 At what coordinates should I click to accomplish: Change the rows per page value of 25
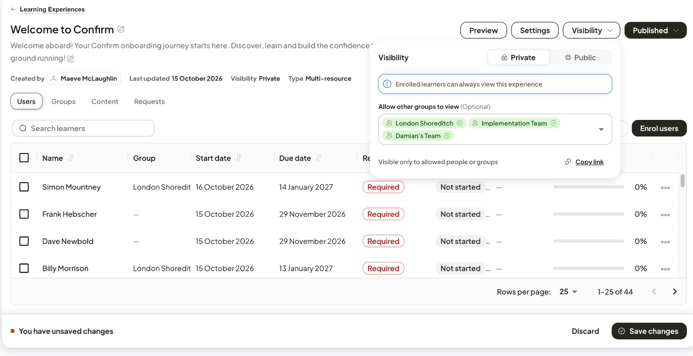(x=568, y=291)
